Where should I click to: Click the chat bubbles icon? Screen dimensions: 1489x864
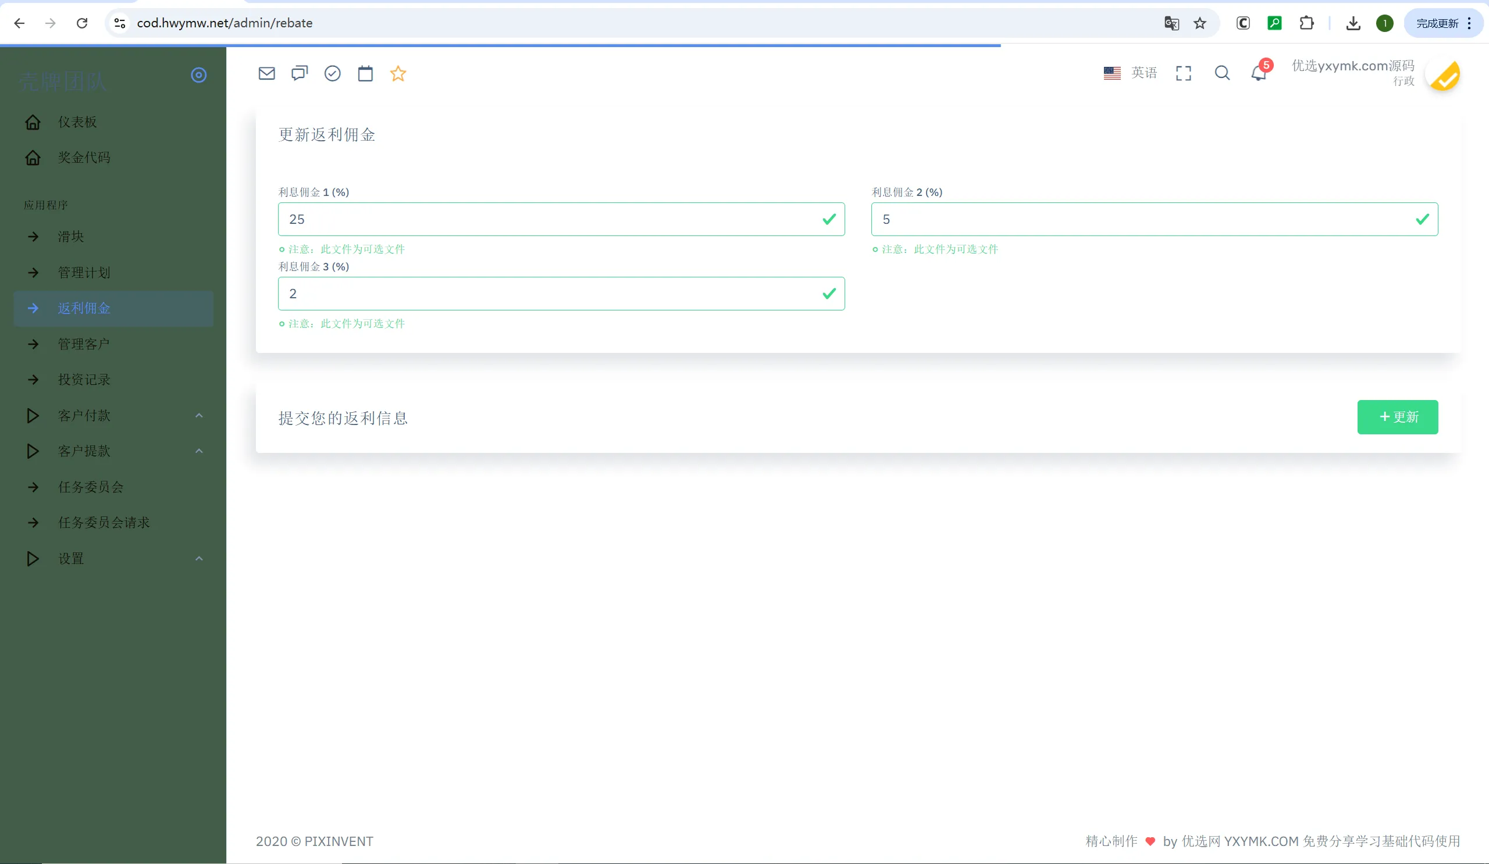pos(300,73)
